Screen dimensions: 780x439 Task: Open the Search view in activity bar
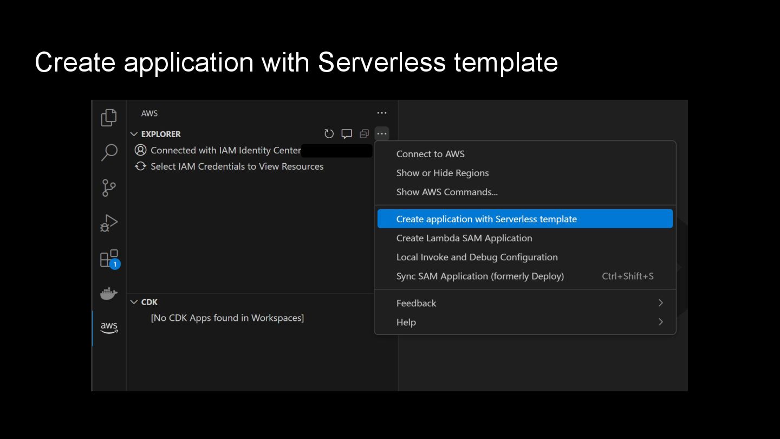coord(109,152)
